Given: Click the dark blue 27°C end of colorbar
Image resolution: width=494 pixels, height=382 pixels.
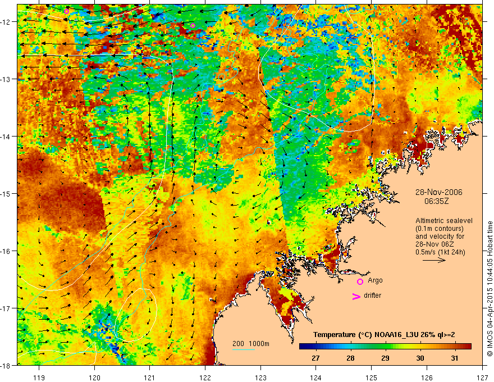Looking at the screenshot, I should (305, 347).
